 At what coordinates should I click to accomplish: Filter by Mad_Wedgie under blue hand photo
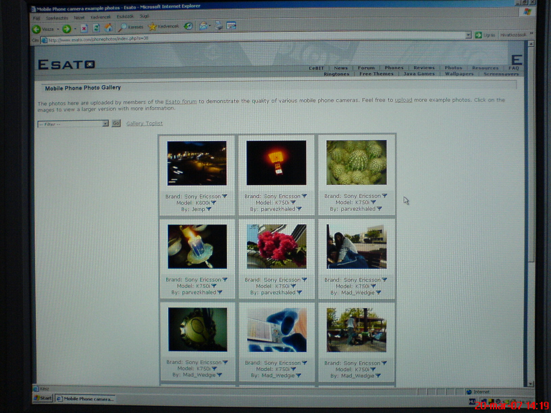(x=298, y=375)
